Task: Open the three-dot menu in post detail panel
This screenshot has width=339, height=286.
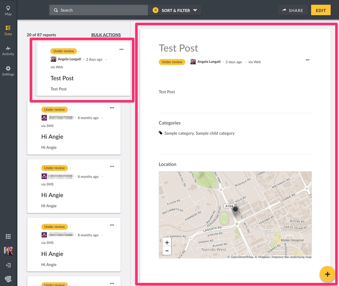Action: (307, 60)
